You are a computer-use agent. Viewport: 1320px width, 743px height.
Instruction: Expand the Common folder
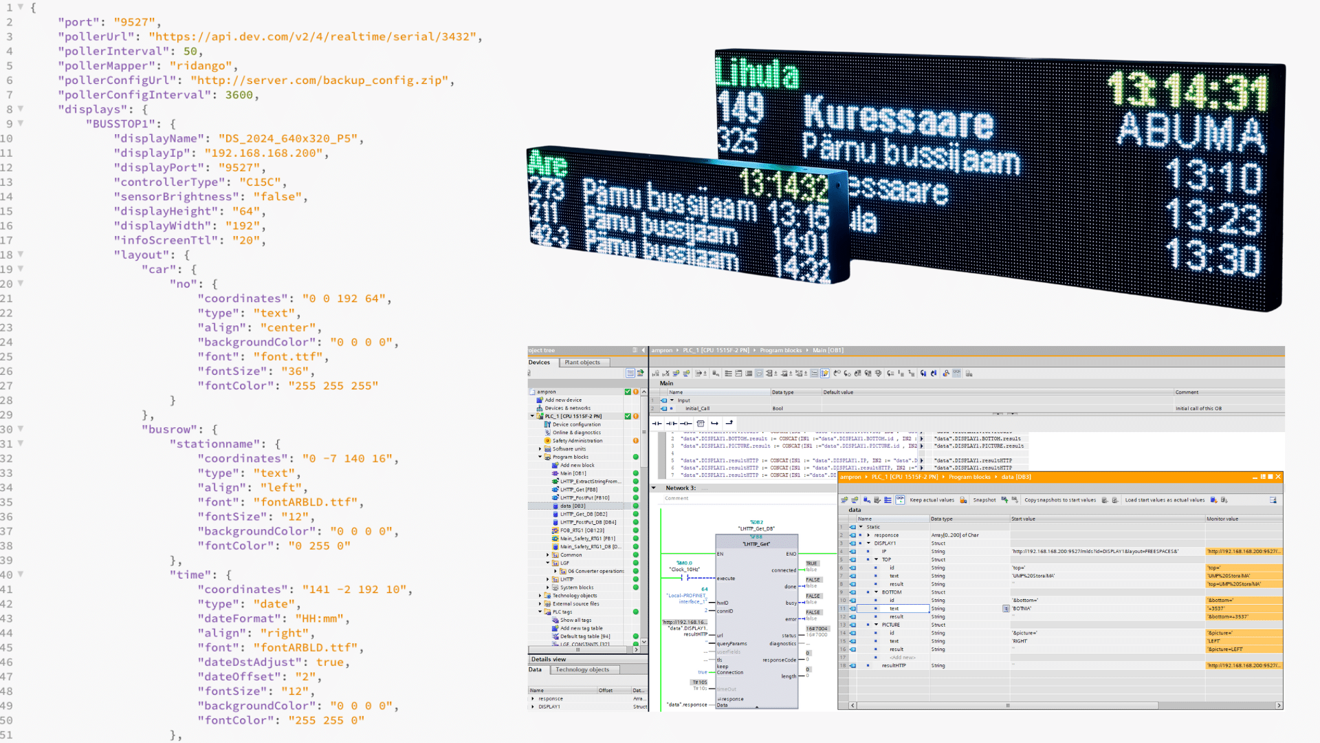[x=548, y=555]
